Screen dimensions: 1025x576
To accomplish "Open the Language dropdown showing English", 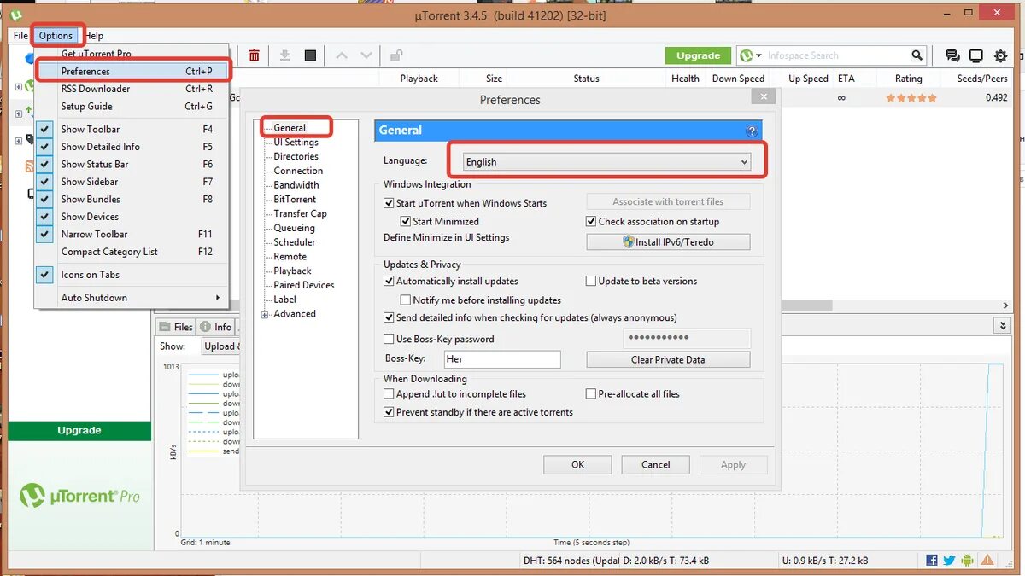I will [x=606, y=161].
